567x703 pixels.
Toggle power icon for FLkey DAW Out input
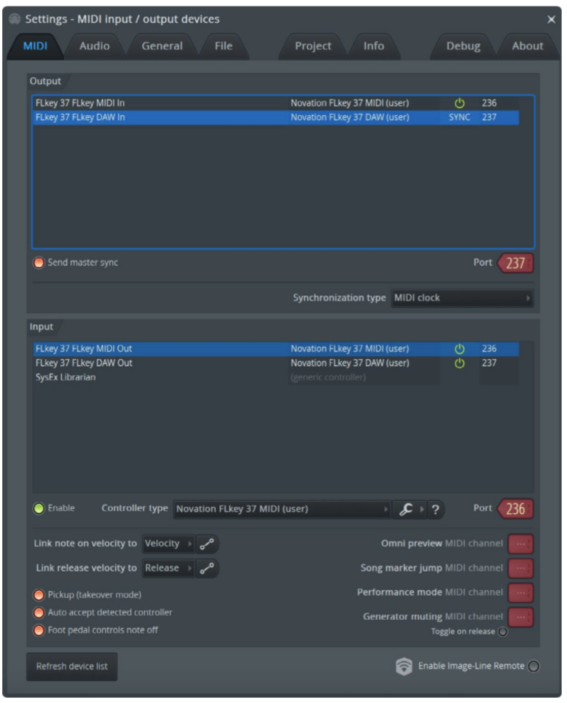point(459,364)
